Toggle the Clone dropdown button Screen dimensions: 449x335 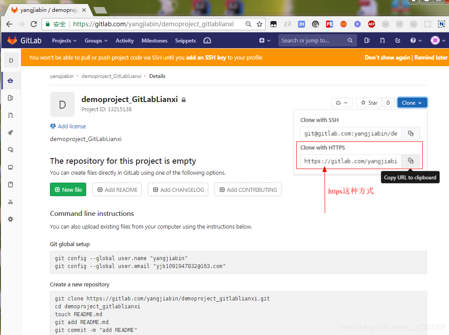coord(412,102)
